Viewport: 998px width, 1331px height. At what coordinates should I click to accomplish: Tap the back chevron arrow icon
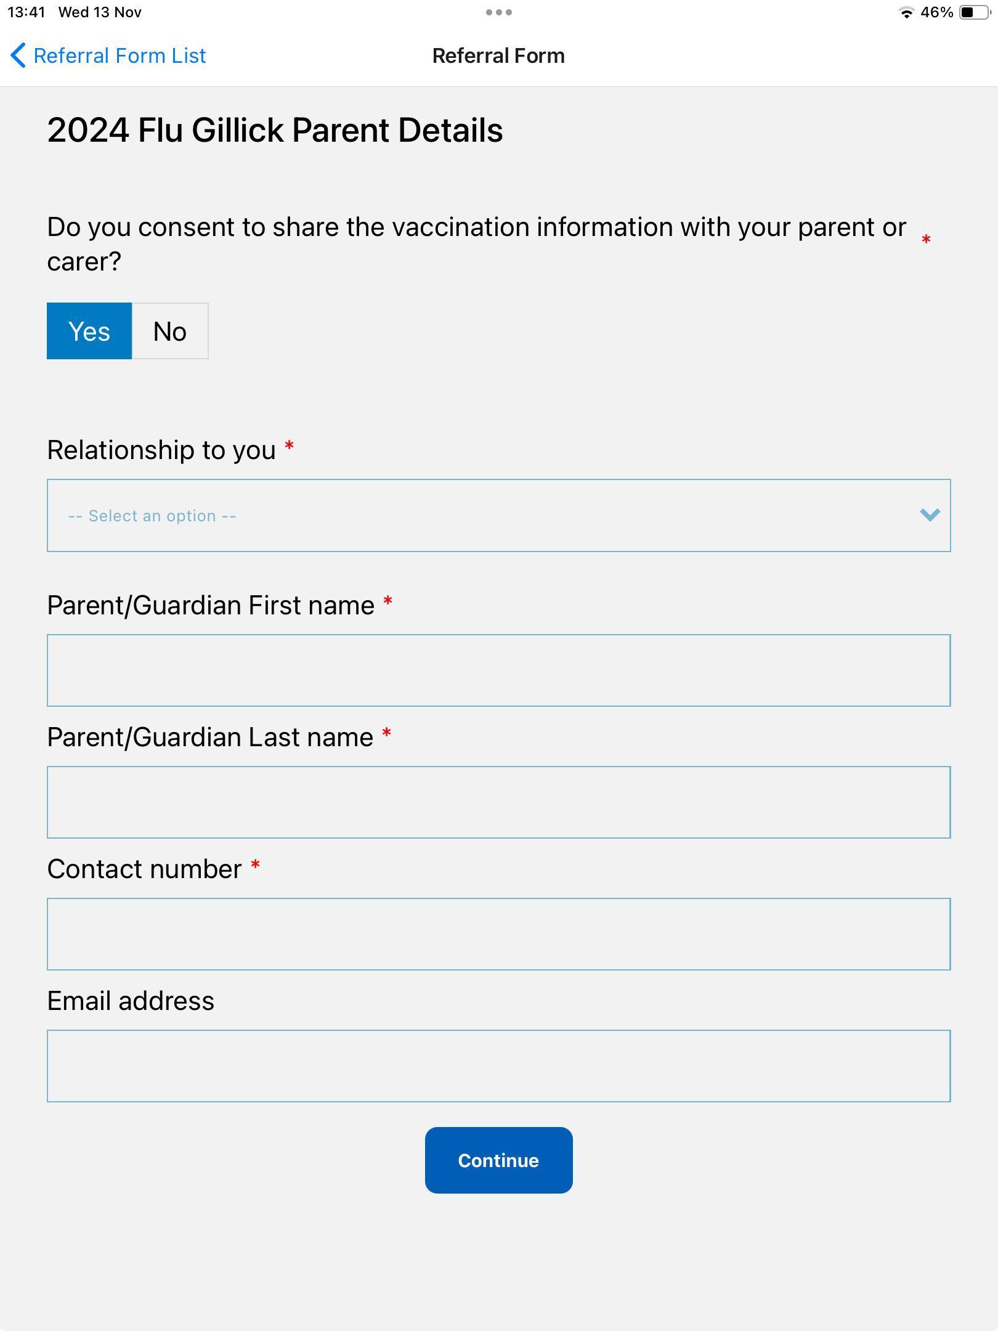18,55
